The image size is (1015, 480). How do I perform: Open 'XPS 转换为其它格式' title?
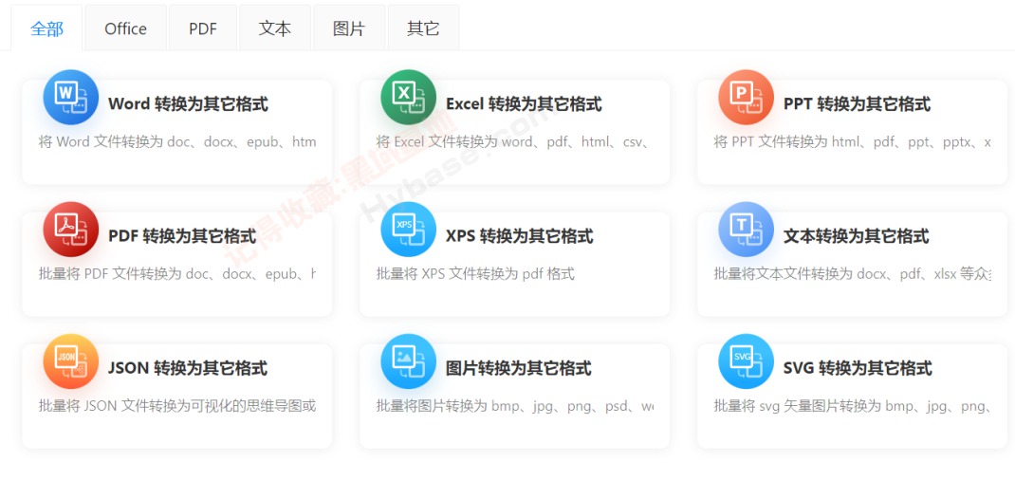click(x=520, y=236)
